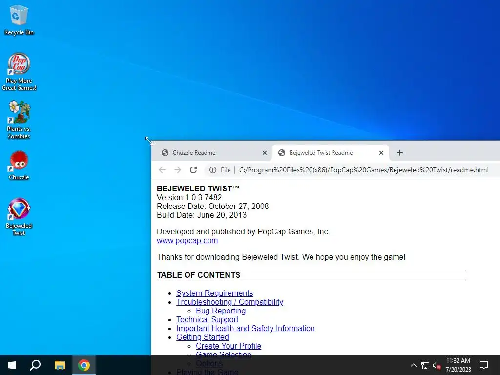Jump to System Requirements section
Viewport: 500px width, 375px height.
click(x=215, y=293)
